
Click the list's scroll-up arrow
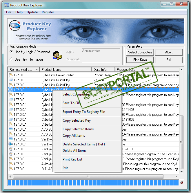click(x=181, y=70)
